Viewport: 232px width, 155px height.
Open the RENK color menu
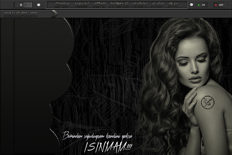[140, 5]
